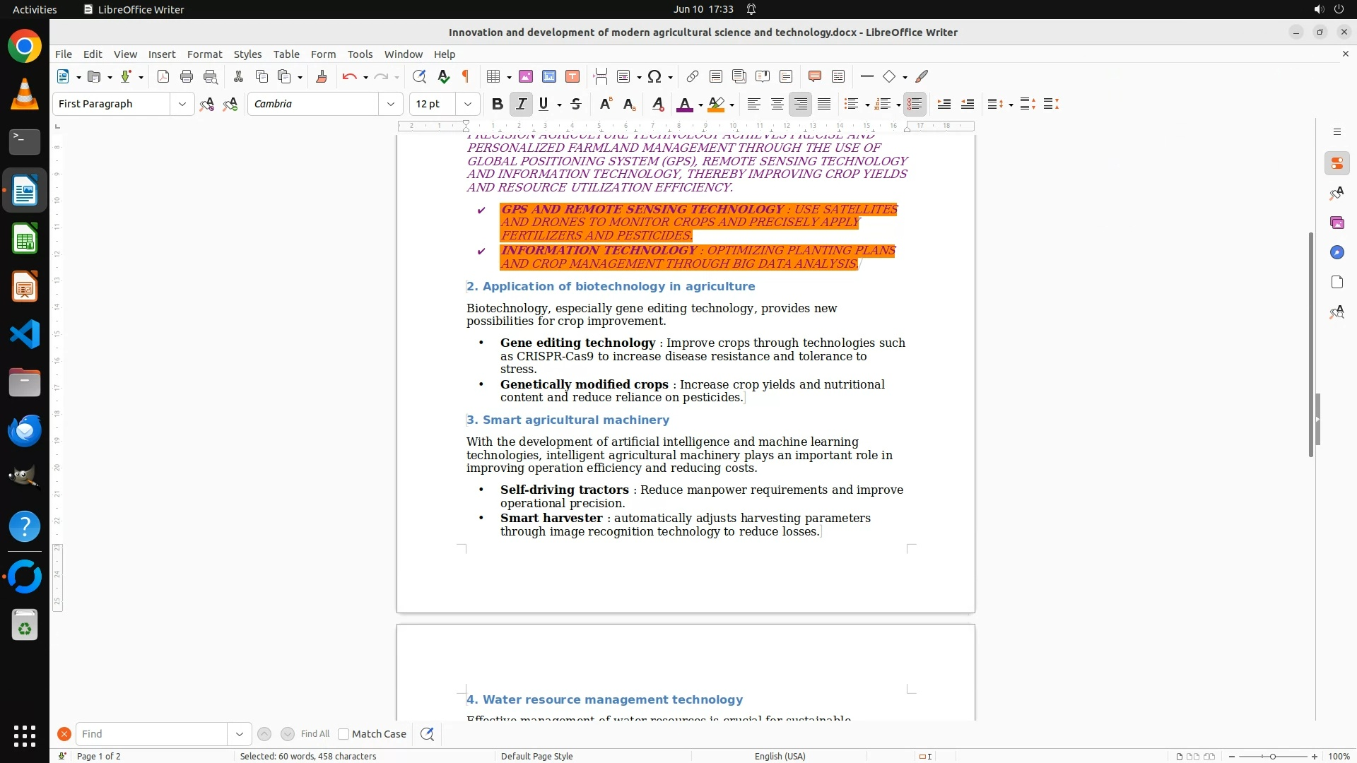The image size is (1357, 763).
Task: Enable the Match Case checkbox
Action: click(343, 734)
